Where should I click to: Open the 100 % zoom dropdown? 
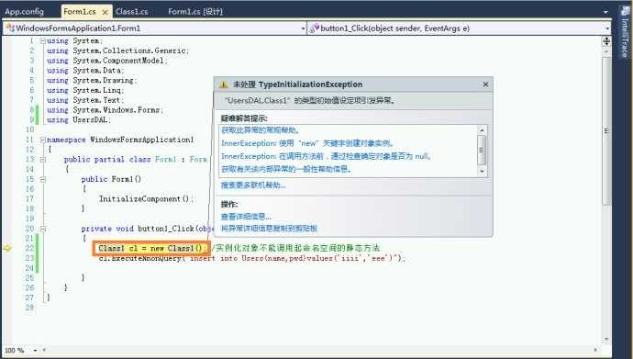click(x=36, y=350)
